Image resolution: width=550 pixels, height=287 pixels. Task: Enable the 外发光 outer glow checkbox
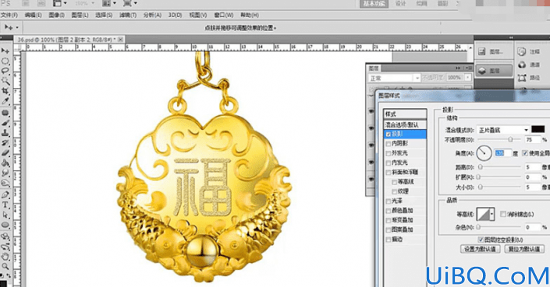click(x=389, y=153)
